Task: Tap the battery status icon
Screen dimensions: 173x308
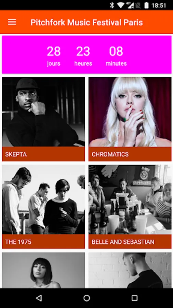Action: click(146, 5)
